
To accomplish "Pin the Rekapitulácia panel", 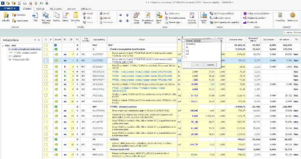I will (35, 40).
